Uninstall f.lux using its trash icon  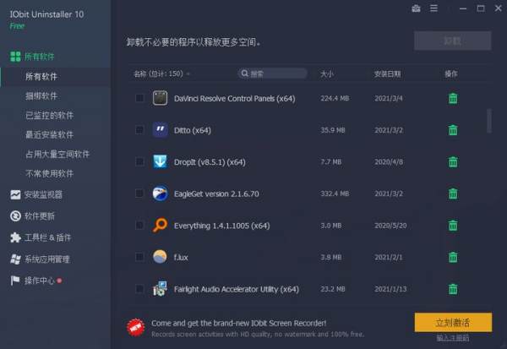453,257
